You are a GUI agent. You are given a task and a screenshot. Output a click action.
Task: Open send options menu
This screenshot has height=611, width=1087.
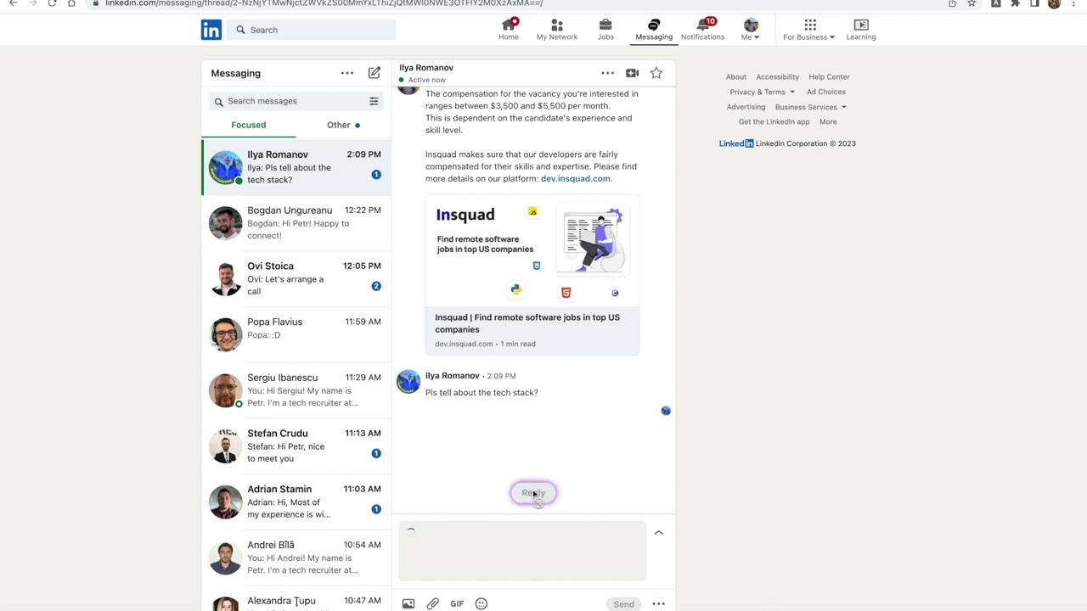658,604
